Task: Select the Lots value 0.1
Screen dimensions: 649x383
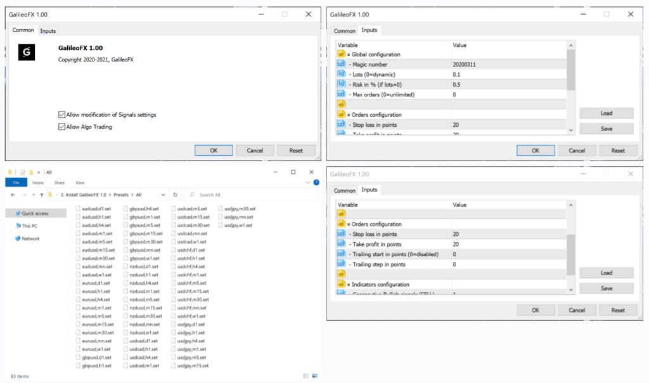Action: click(456, 74)
